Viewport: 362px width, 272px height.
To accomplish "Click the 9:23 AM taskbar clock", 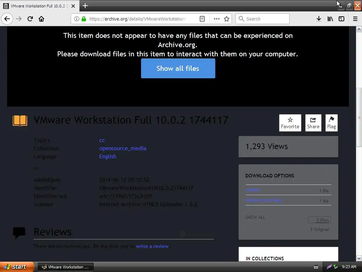I will [349, 267].
